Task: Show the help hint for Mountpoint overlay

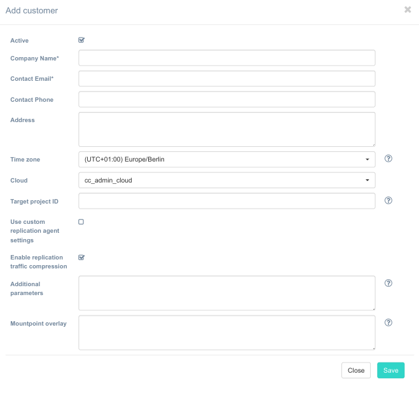Action: [x=388, y=322]
